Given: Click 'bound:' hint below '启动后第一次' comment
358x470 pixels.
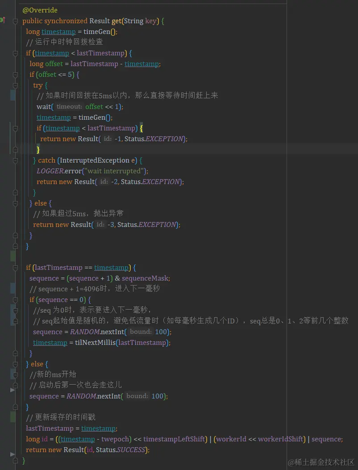Looking at the screenshot, I should coord(137,396).
